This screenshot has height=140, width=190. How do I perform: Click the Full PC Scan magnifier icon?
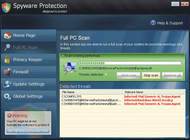click(7, 47)
